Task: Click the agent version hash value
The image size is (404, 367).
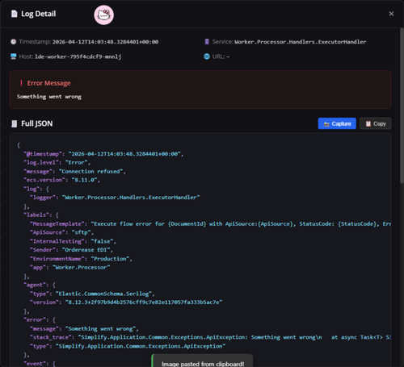Action: point(144,302)
